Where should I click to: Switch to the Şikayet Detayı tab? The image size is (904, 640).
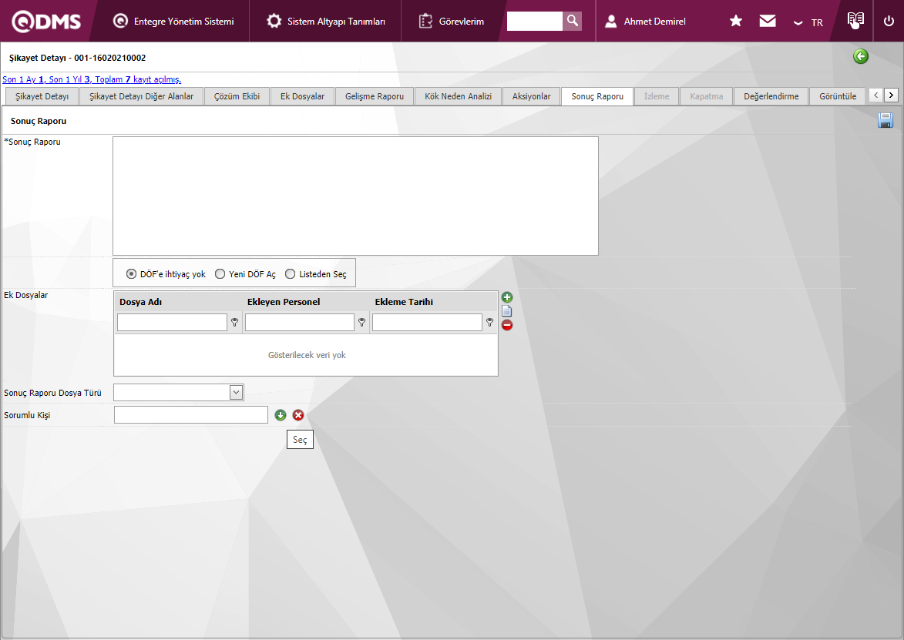42,96
